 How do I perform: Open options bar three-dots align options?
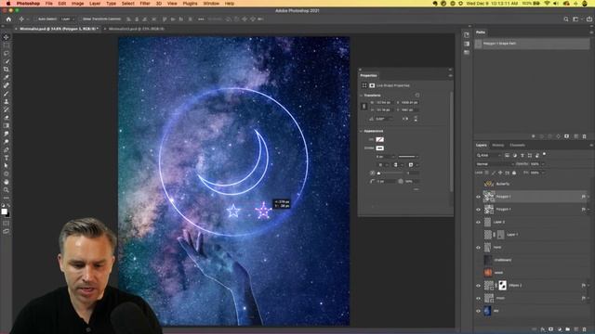(201, 19)
